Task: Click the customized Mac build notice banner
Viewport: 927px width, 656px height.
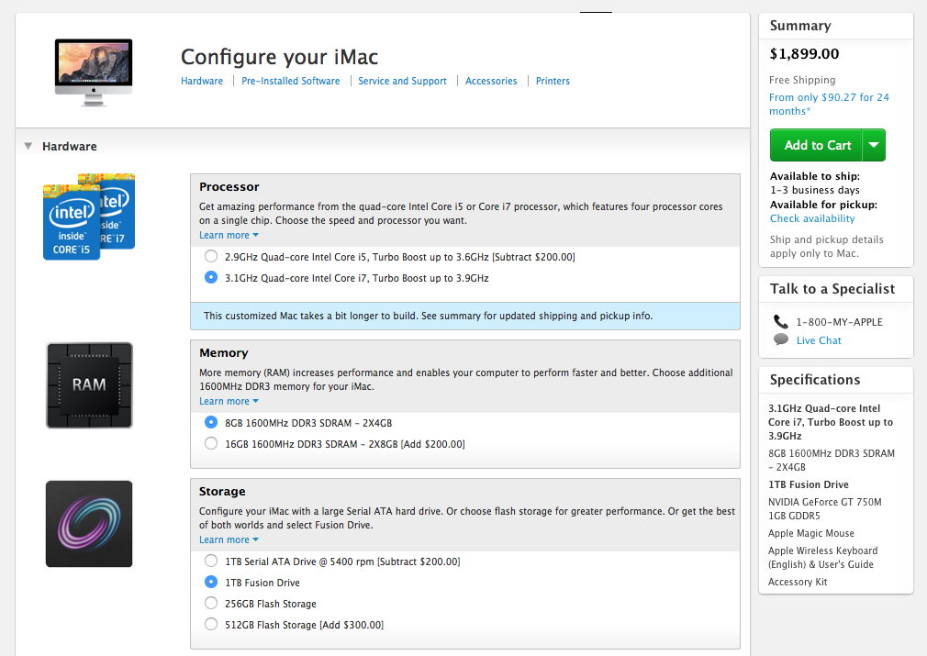Action: coord(465,316)
